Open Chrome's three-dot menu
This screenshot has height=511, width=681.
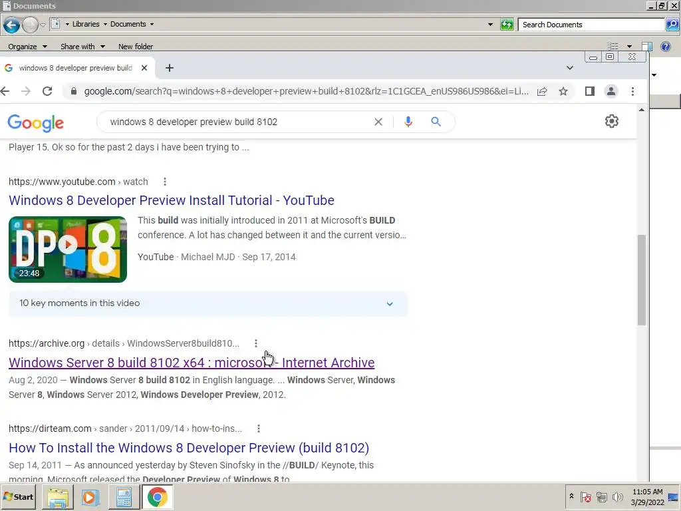pos(633,91)
